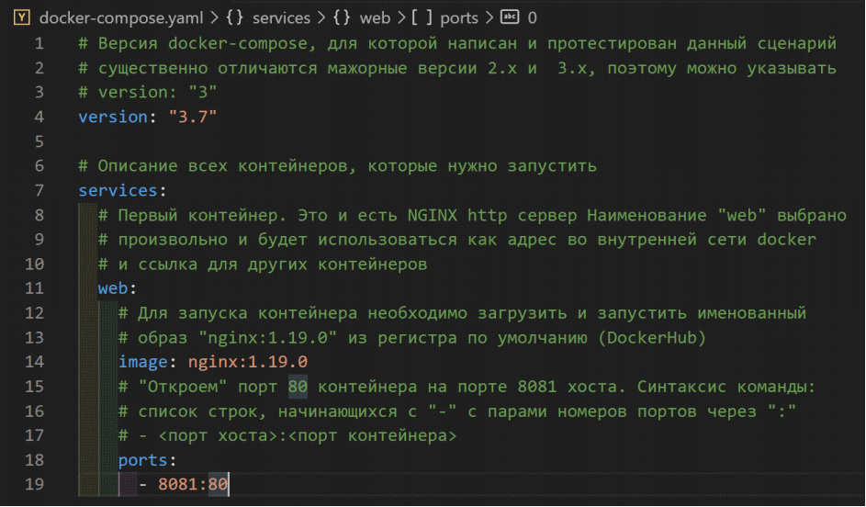866x507 pixels.
Task: Click line number 11 in gutter
Action: coord(34,288)
